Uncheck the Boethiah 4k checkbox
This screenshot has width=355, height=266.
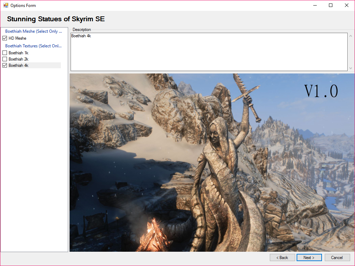pyautogui.click(x=5, y=65)
